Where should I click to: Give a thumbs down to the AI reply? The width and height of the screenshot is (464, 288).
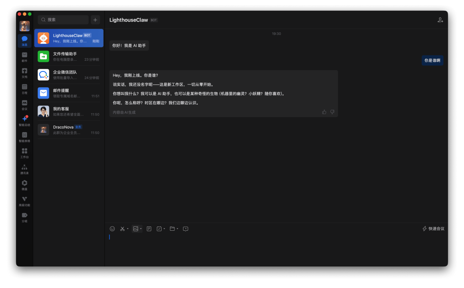click(332, 111)
